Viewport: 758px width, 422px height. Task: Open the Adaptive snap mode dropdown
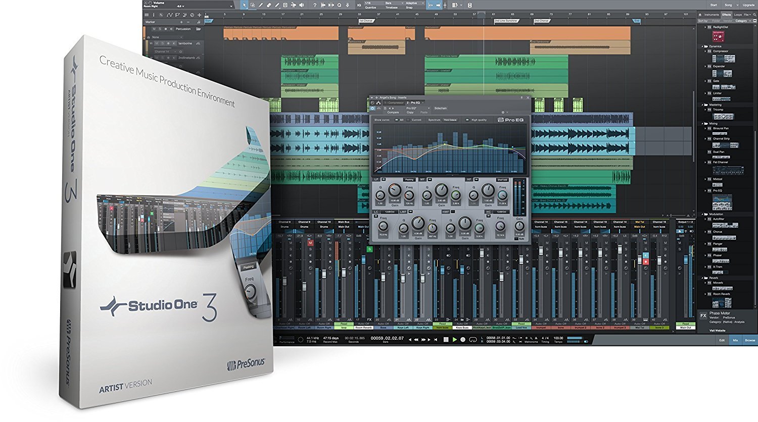[414, 4]
